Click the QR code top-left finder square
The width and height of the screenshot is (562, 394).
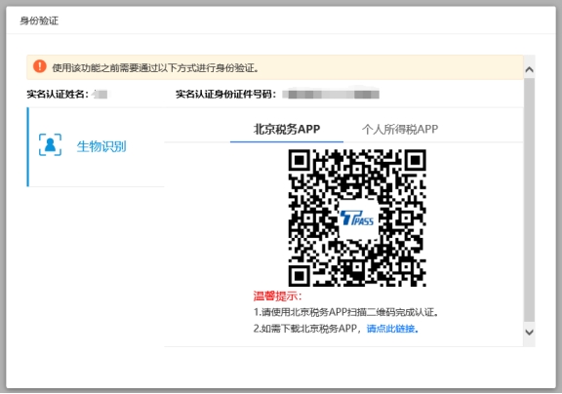click(x=299, y=160)
